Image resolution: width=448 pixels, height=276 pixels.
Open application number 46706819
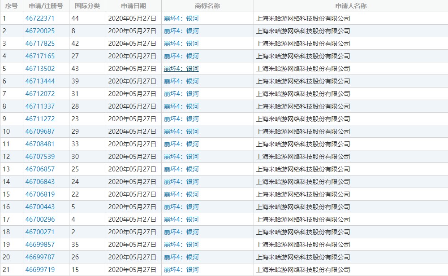pos(40,194)
